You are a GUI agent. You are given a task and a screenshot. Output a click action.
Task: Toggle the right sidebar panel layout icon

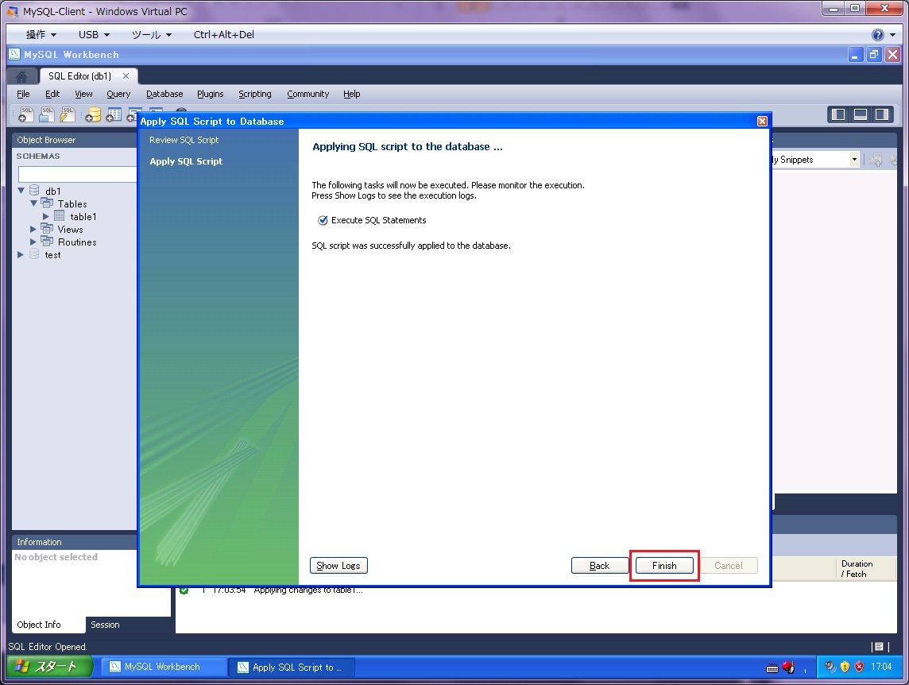[882, 114]
